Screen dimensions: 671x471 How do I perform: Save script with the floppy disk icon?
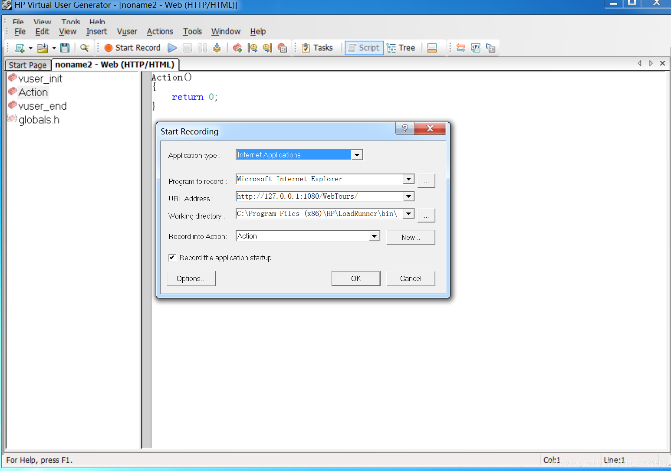click(65, 48)
